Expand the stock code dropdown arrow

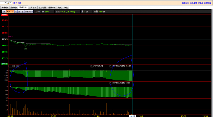point(5,3)
